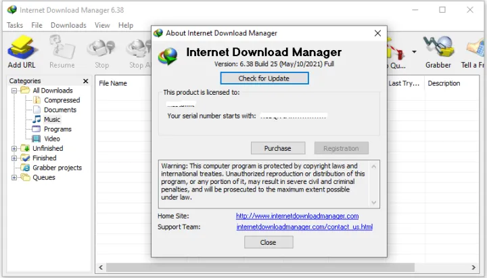Viewport: 487px width, 278px height.
Task: Click the Last Try column header
Action: point(405,83)
